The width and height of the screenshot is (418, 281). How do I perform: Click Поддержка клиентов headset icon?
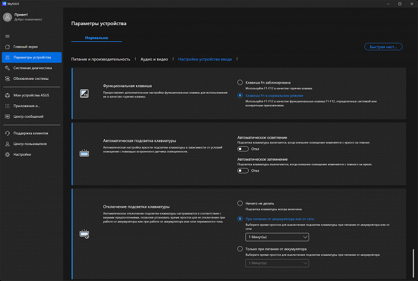pyautogui.click(x=8, y=133)
